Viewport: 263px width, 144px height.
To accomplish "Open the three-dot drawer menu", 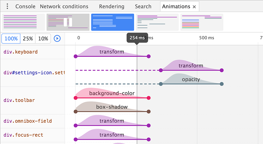I will (7, 6).
